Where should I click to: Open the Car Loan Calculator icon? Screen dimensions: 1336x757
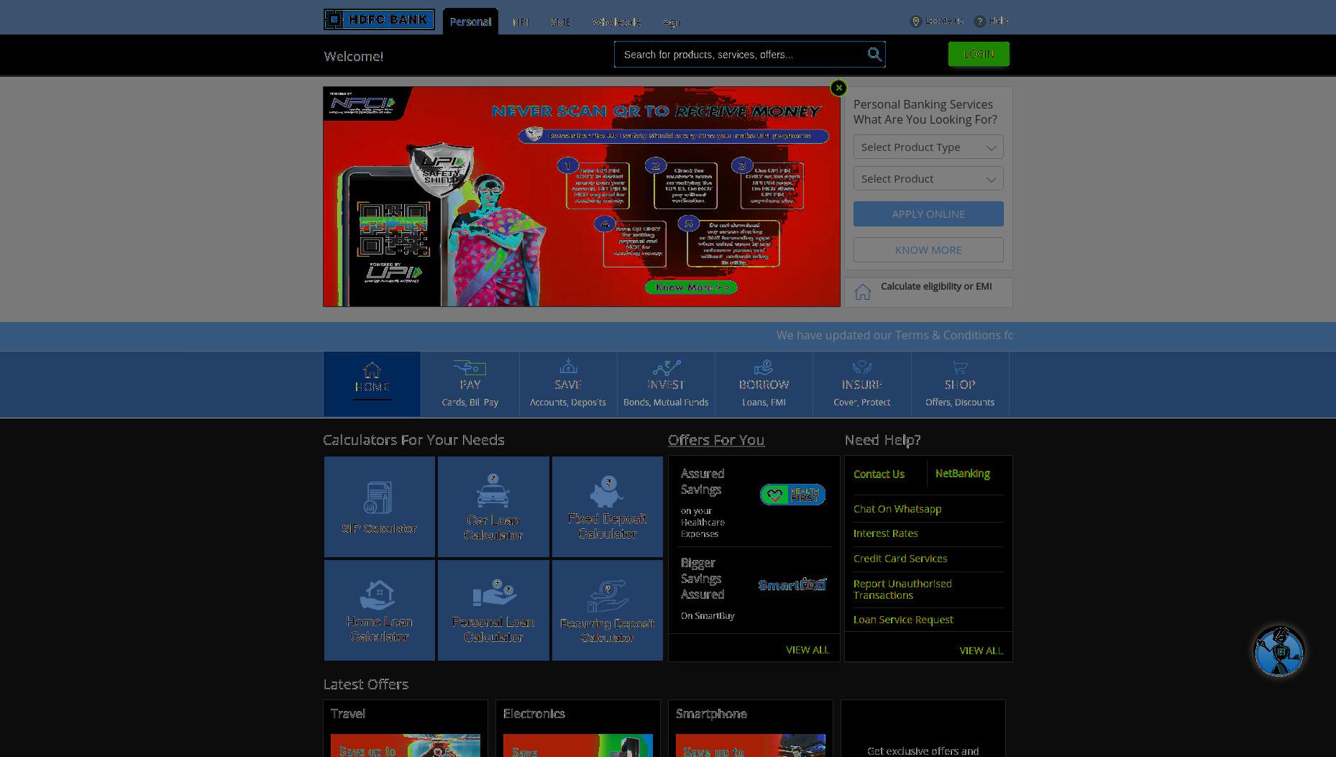[x=493, y=491]
